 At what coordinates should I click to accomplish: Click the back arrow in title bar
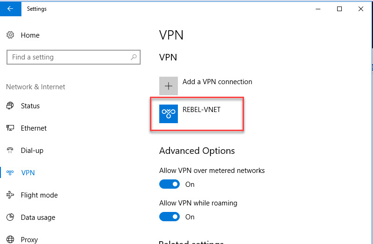click(x=10, y=9)
